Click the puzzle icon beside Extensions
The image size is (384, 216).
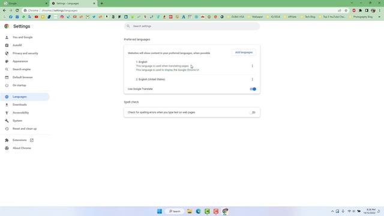coord(7,140)
